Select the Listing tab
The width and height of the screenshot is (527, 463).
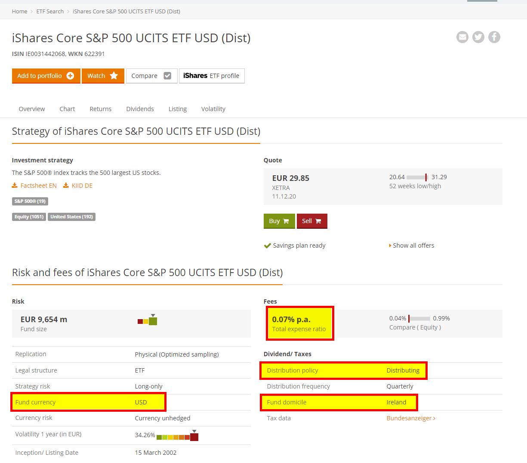[178, 109]
